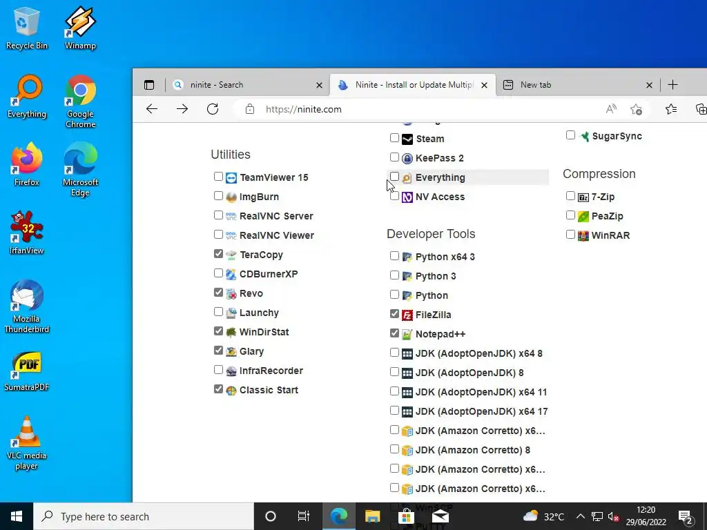Check the Everything checkbox in Ninite
This screenshot has height=530, width=707.
pyautogui.click(x=394, y=177)
